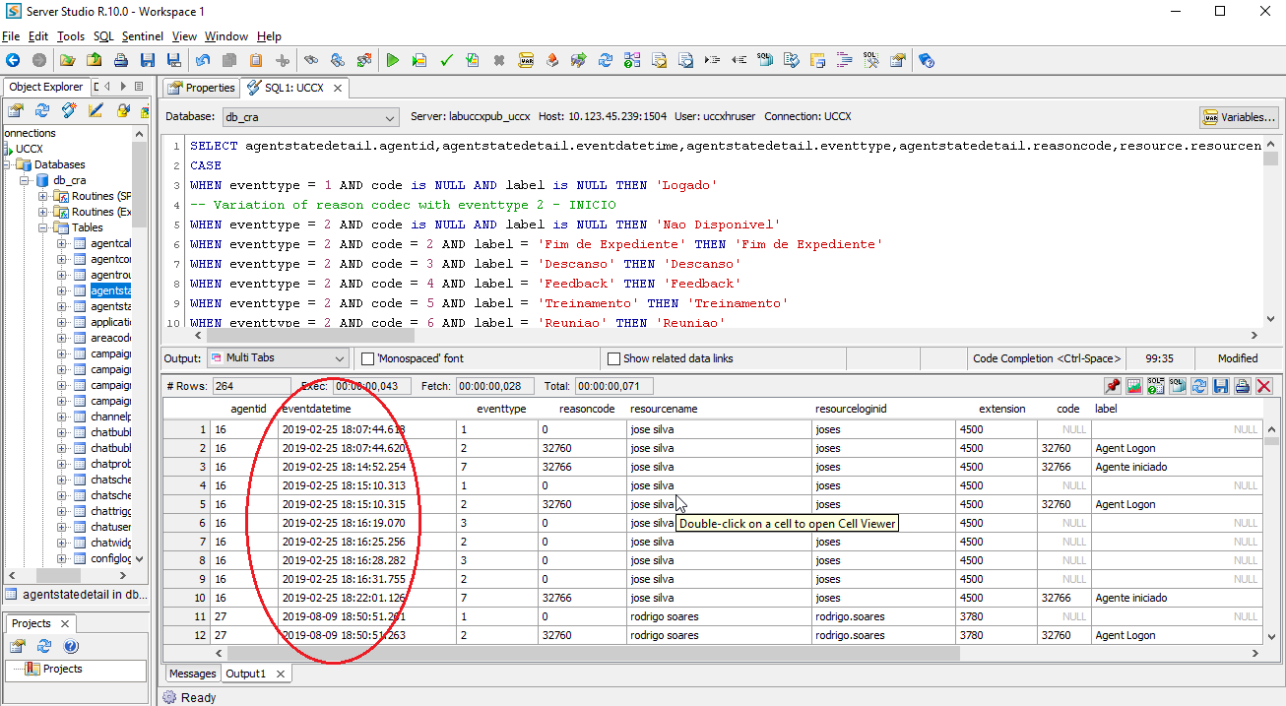Expand the Routines (SP) tree node
Viewport: 1286px width, 706px height.
point(44,196)
